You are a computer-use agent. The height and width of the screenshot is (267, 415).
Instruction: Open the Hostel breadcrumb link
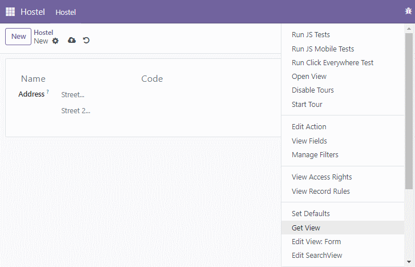coord(43,33)
